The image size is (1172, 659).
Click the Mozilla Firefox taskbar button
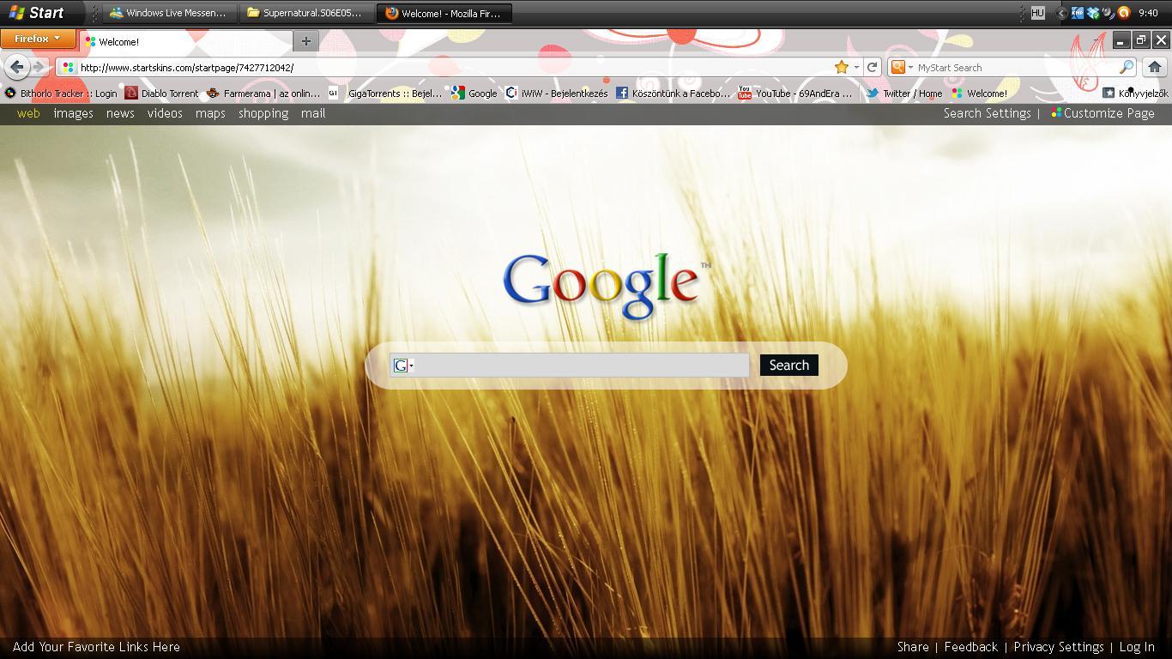point(444,13)
